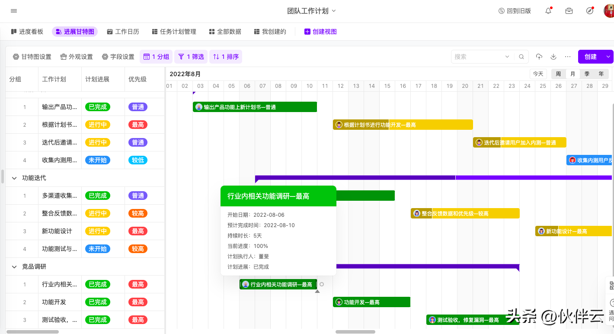Click into the 搜索 input field

pyautogui.click(x=478, y=57)
